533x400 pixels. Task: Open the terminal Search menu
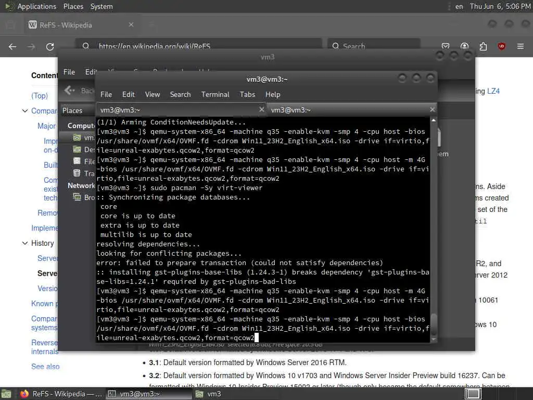click(x=180, y=95)
